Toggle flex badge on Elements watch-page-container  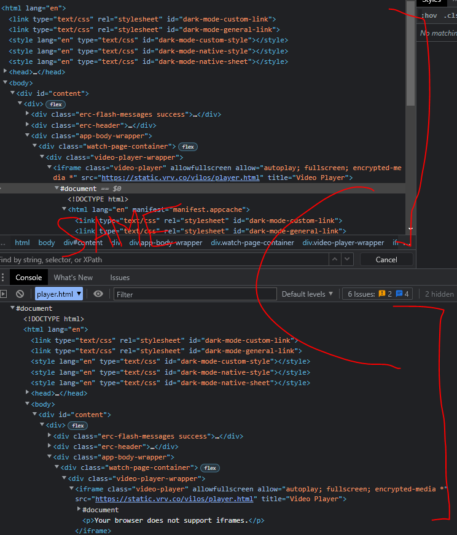(188, 147)
